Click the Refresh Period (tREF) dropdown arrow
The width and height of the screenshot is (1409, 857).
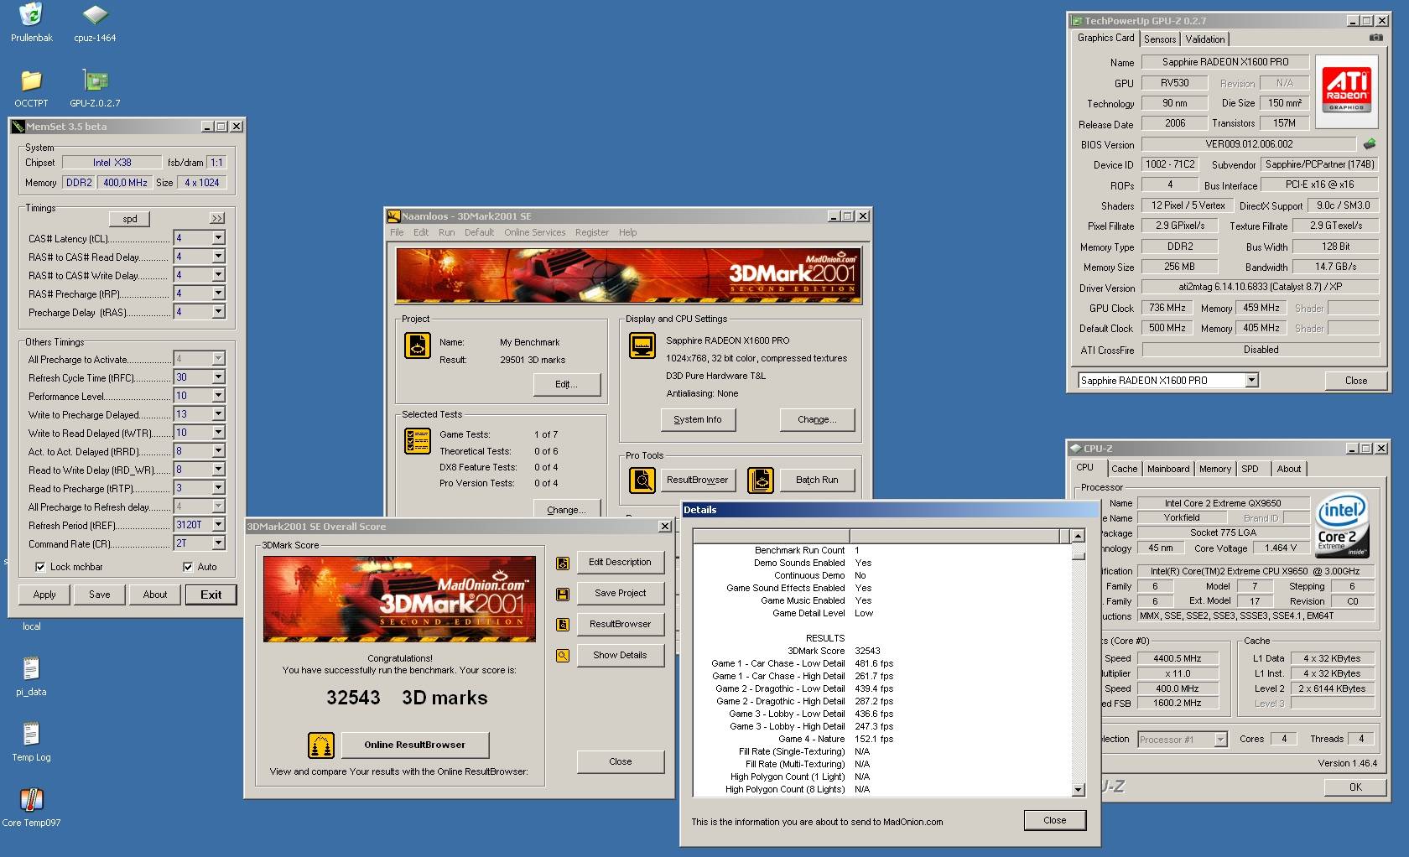click(x=218, y=525)
